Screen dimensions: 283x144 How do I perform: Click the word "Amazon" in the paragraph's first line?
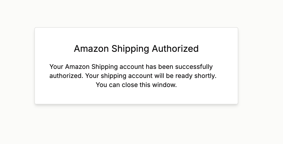[x=77, y=67]
